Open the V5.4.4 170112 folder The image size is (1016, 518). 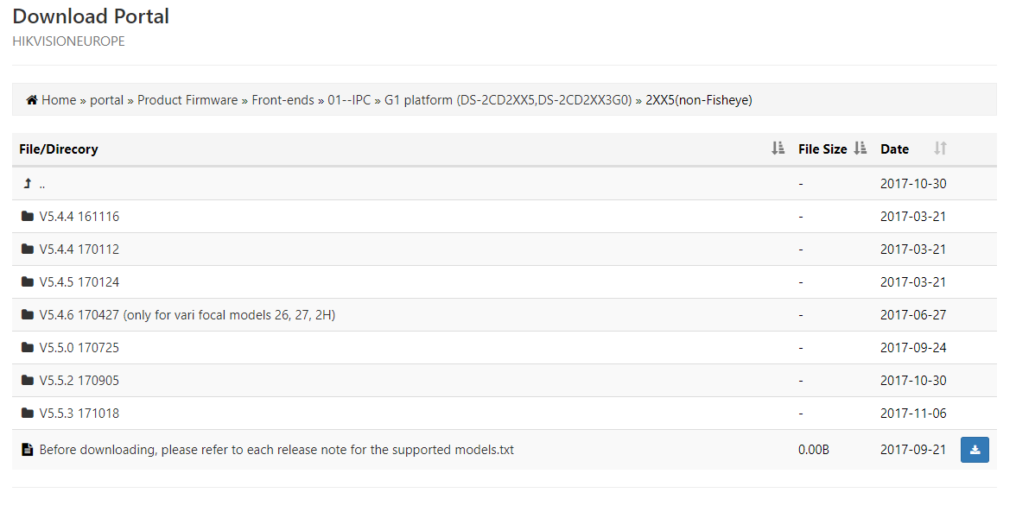79,250
